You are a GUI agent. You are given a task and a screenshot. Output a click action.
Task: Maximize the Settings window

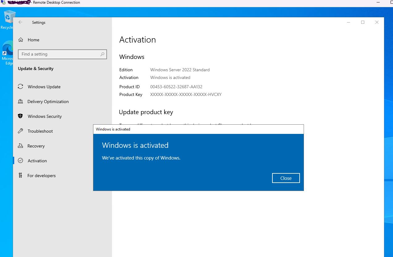(363, 22)
